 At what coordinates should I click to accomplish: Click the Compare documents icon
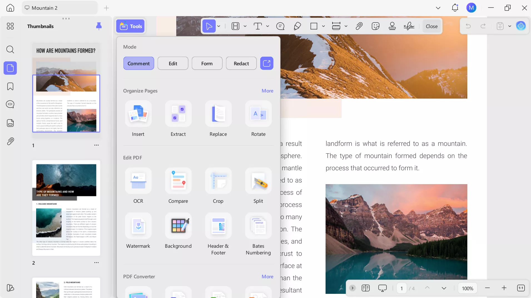pos(178,181)
